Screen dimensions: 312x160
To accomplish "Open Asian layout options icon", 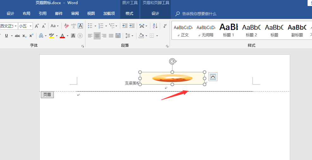I will tap(142, 26).
